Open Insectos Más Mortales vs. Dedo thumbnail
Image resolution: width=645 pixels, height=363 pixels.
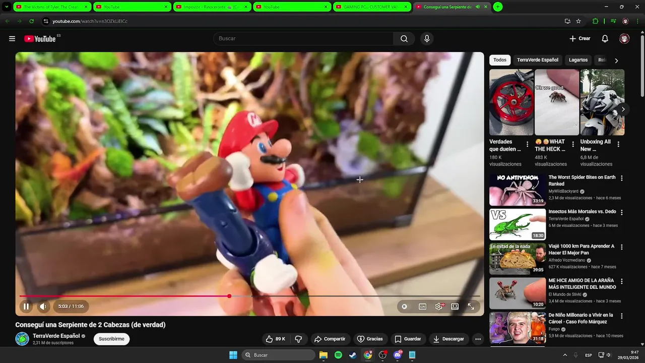point(518,224)
